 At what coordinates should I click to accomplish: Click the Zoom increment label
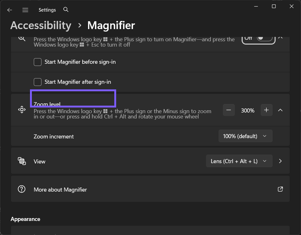(54, 137)
